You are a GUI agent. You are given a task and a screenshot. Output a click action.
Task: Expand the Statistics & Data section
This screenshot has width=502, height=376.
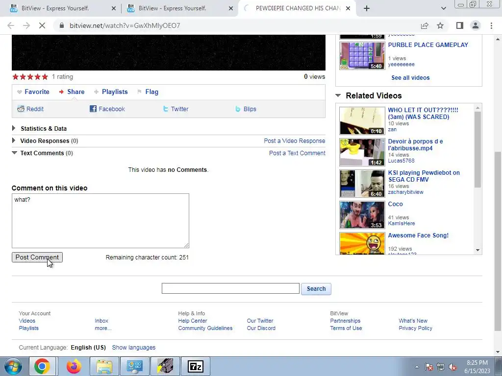(x=13, y=128)
